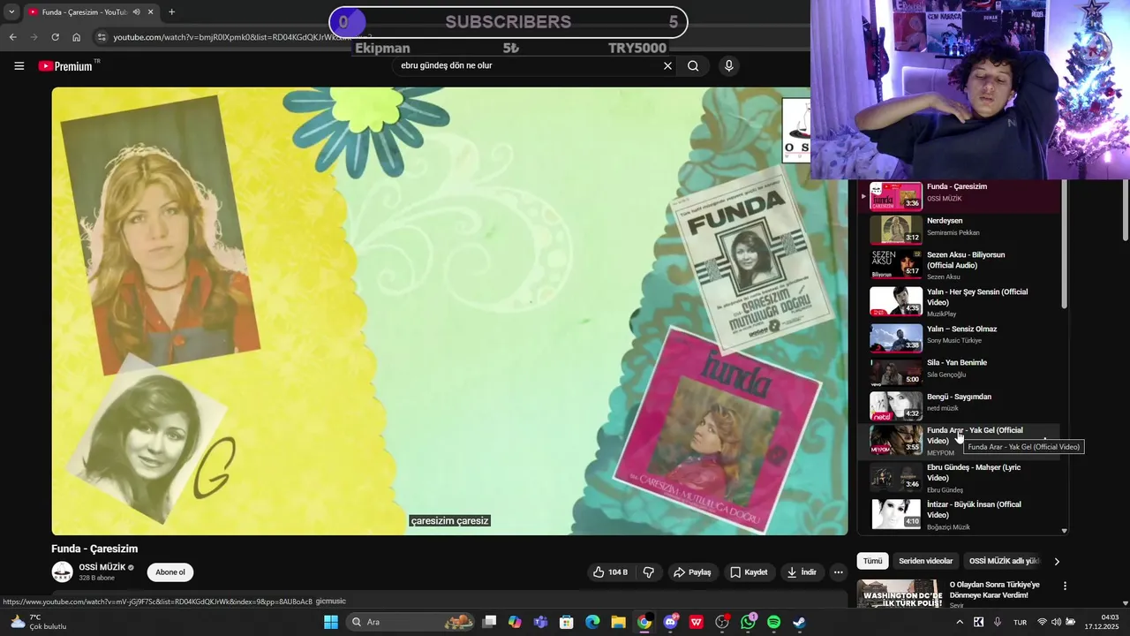Open Microsoft Edge from the taskbar
The width and height of the screenshot is (1130, 636).
pos(592,622)
